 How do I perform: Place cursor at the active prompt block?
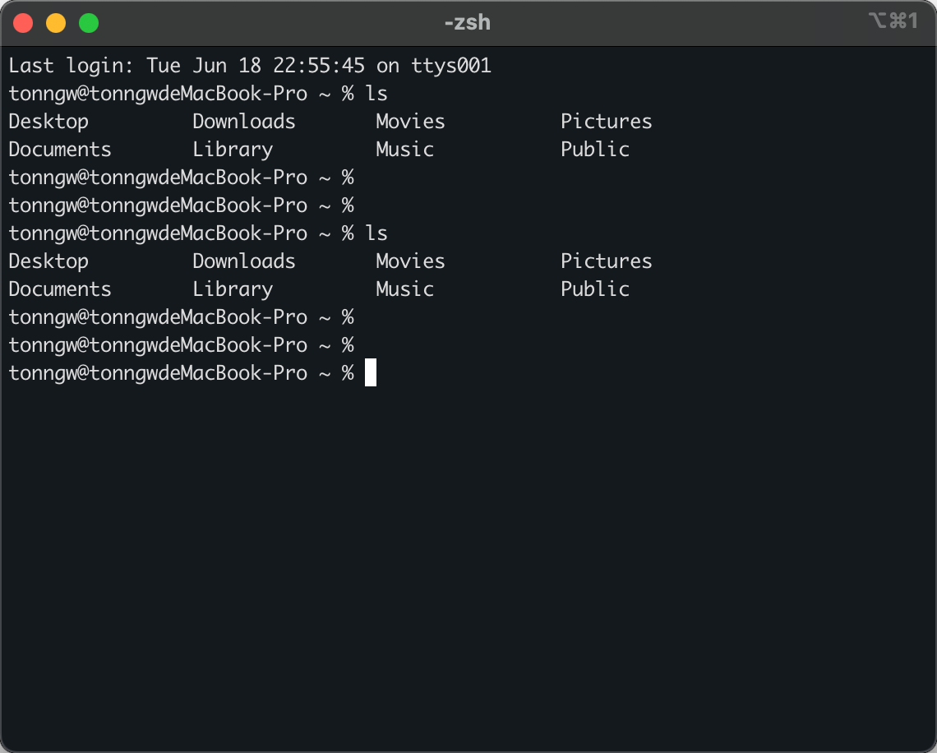(x=371, y=373)
